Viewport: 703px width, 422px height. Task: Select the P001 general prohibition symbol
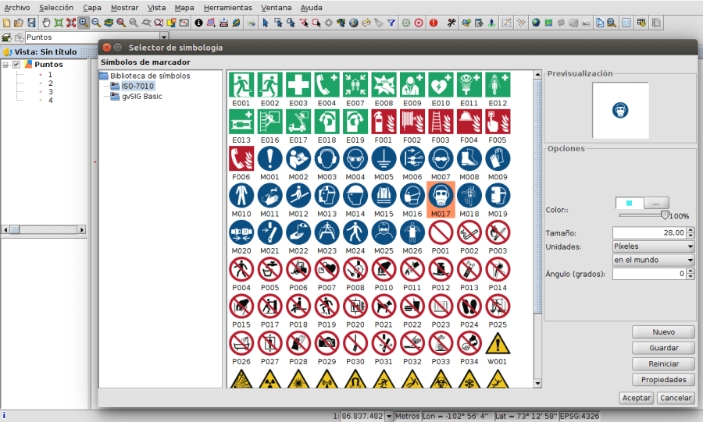click(x=441, y=232)
